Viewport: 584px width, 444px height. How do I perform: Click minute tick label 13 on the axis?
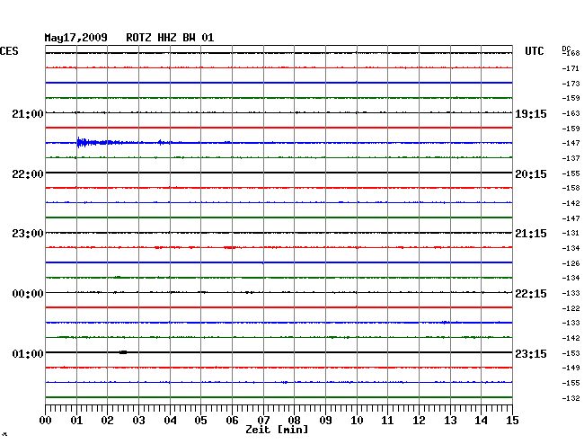click(450, 421)
